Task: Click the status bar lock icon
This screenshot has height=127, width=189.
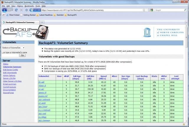Action: coord(184,124)
